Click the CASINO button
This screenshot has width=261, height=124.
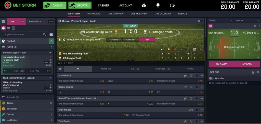(55, 5)
